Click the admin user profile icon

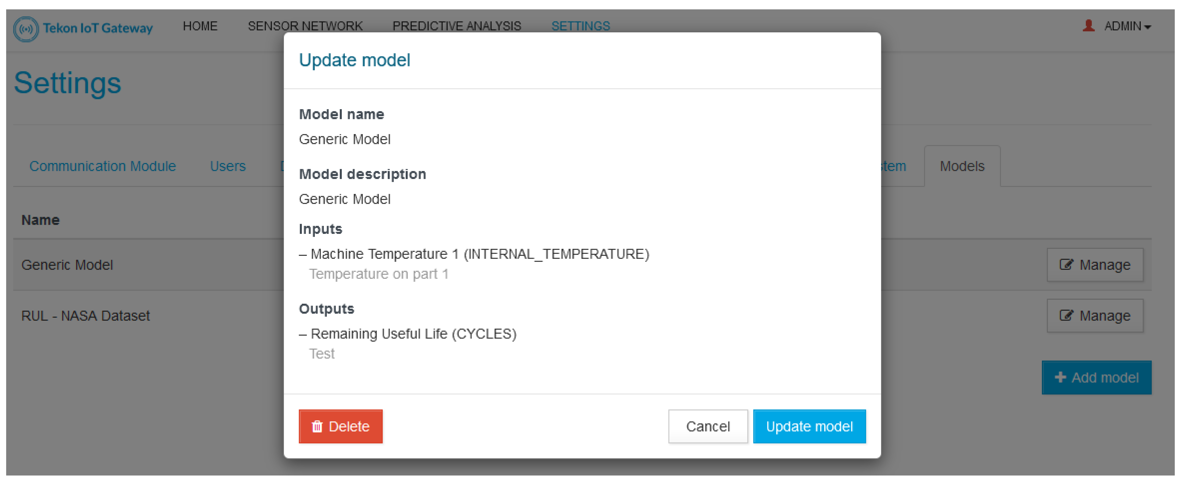1088,26
